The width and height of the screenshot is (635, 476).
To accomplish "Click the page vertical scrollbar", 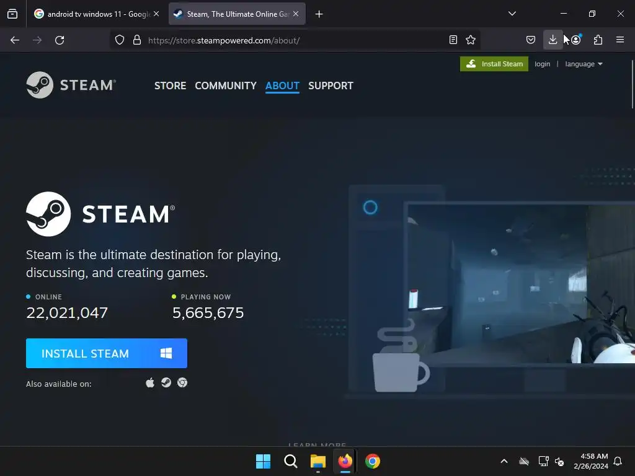I will 632,84.
